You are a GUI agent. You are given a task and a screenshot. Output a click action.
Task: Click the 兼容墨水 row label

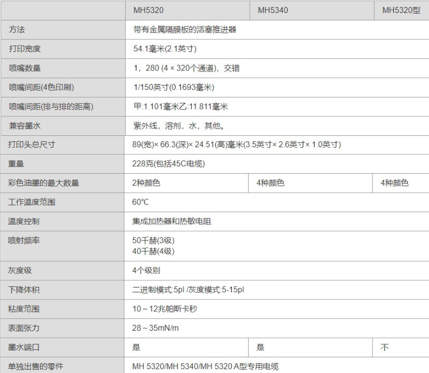tap(24, 126)
